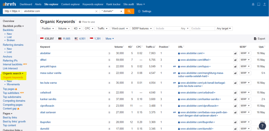Open the Volume filter dropdown
Viewport: 269px width, 131px height.
64,28
